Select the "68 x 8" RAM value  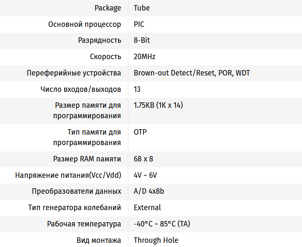tap(143, 159)
